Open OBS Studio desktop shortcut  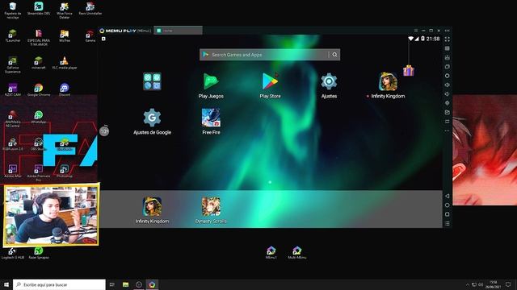click(38, 144)
